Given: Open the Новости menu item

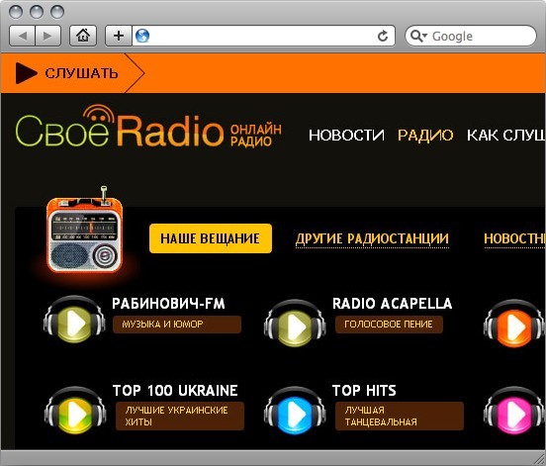Looking at the screenshot, I should click(346, 136).
